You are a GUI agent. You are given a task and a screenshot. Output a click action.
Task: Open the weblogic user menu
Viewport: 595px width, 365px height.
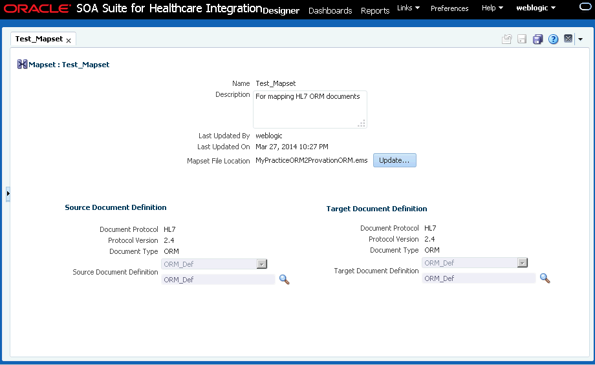(x=535, y=8)
